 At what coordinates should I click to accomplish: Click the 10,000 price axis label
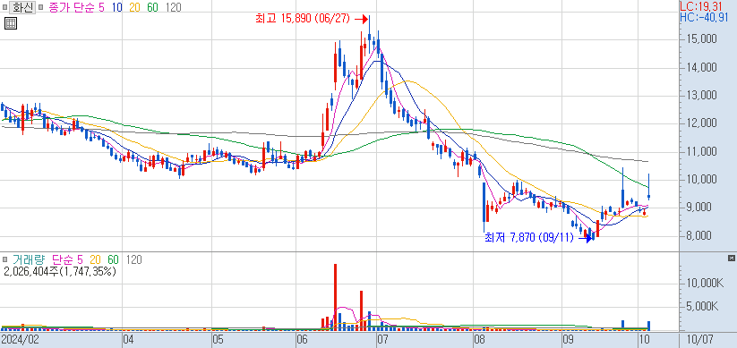701,180
